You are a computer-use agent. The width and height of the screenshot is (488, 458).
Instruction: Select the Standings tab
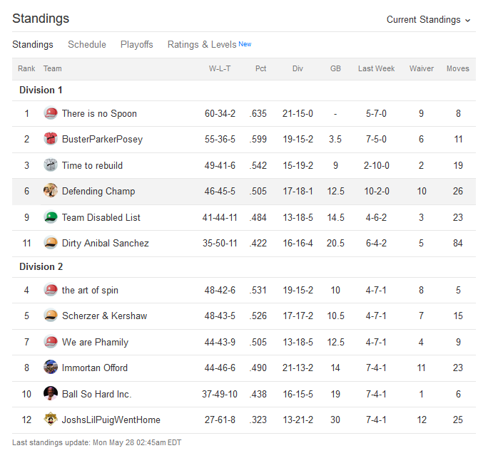pos(33,44)
